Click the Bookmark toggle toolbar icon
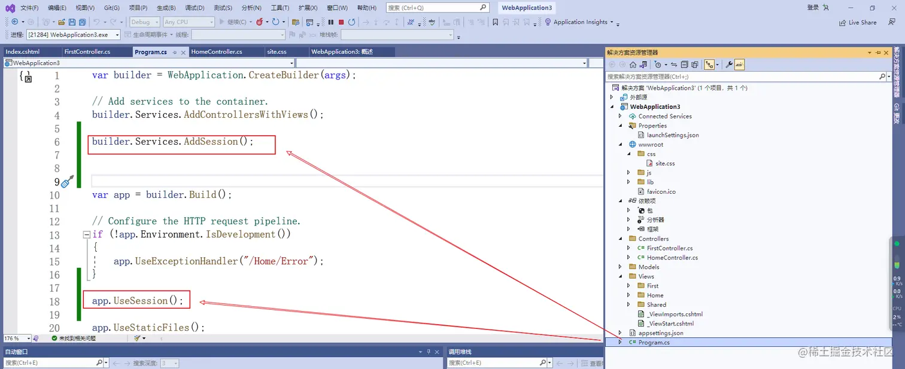Screen dimensions: 905x369 point(495,22)
